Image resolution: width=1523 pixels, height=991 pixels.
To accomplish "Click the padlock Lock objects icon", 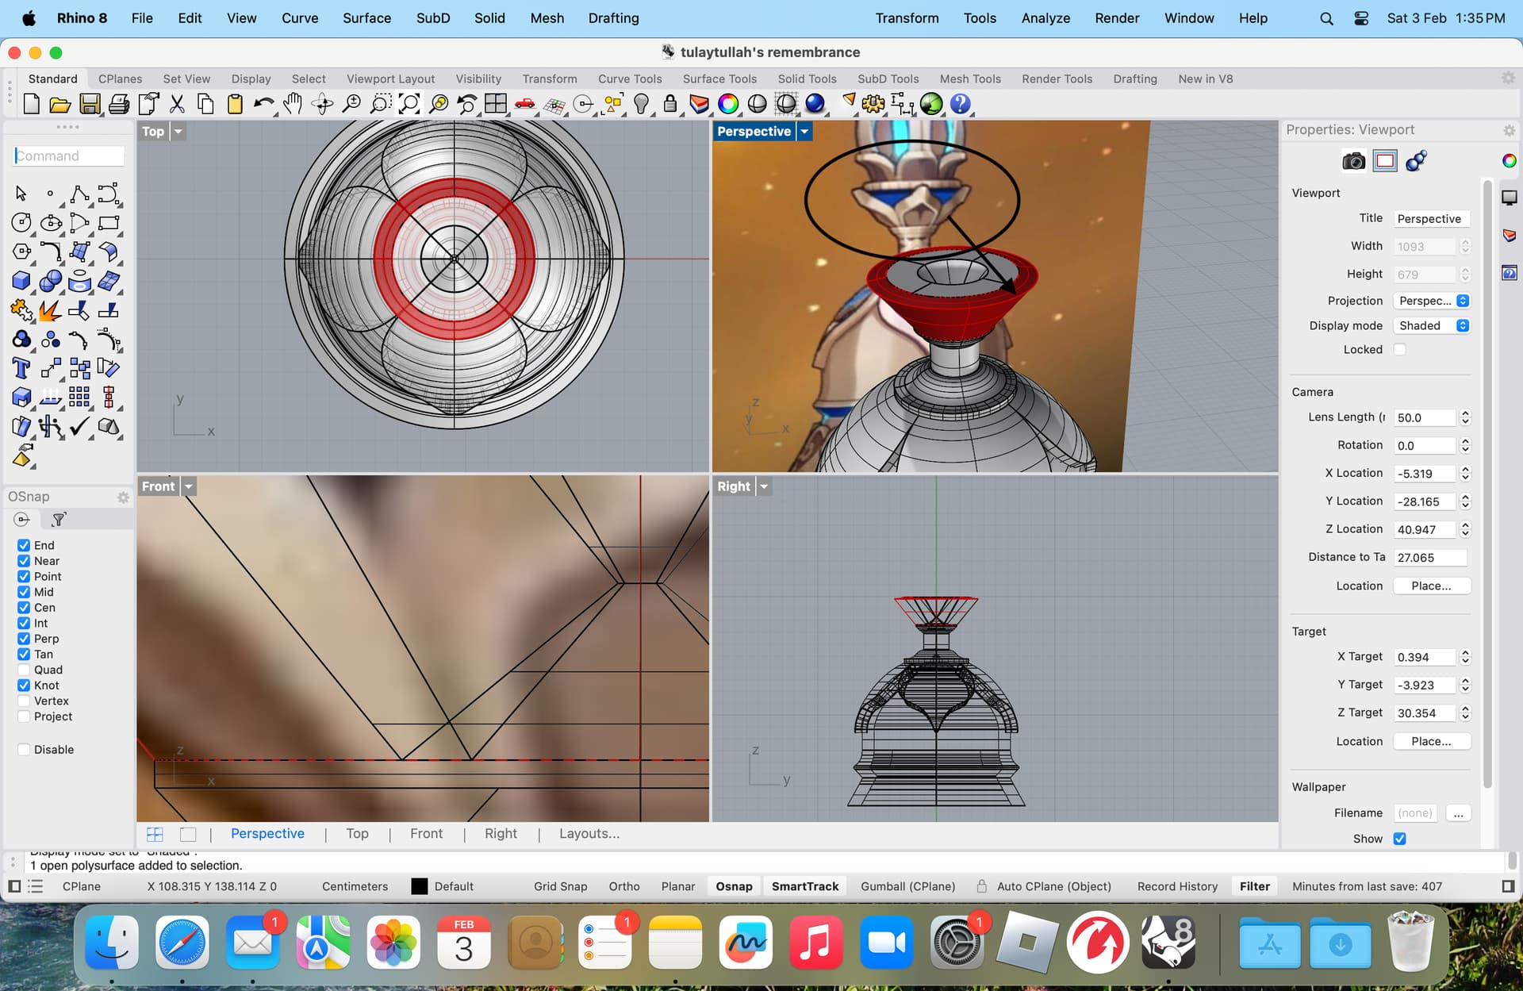I will pos(670,104).
